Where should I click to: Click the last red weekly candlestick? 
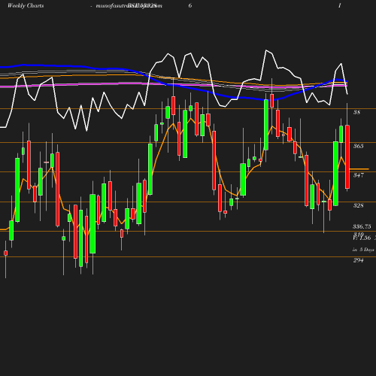point(347,156)
